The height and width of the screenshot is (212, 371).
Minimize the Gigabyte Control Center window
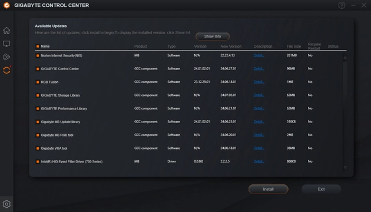[353, 5]
